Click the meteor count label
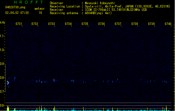Viewport: 175px width, 111px height. click(40, 9)
